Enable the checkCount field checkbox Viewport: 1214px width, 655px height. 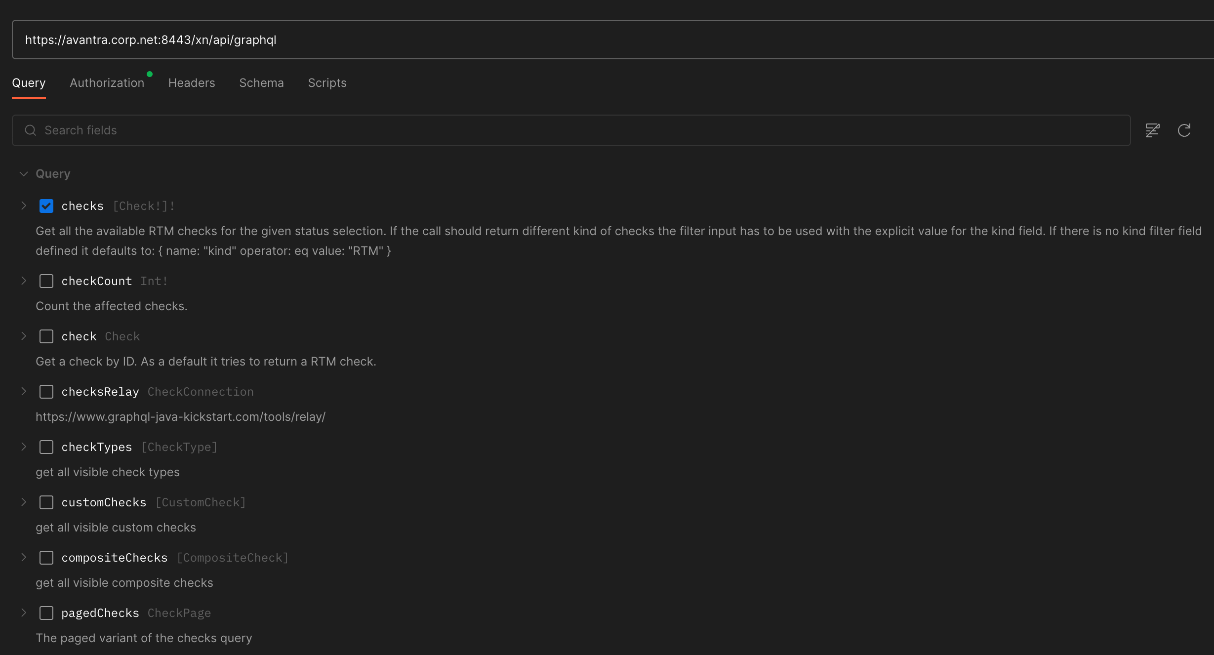click(46, 281)
